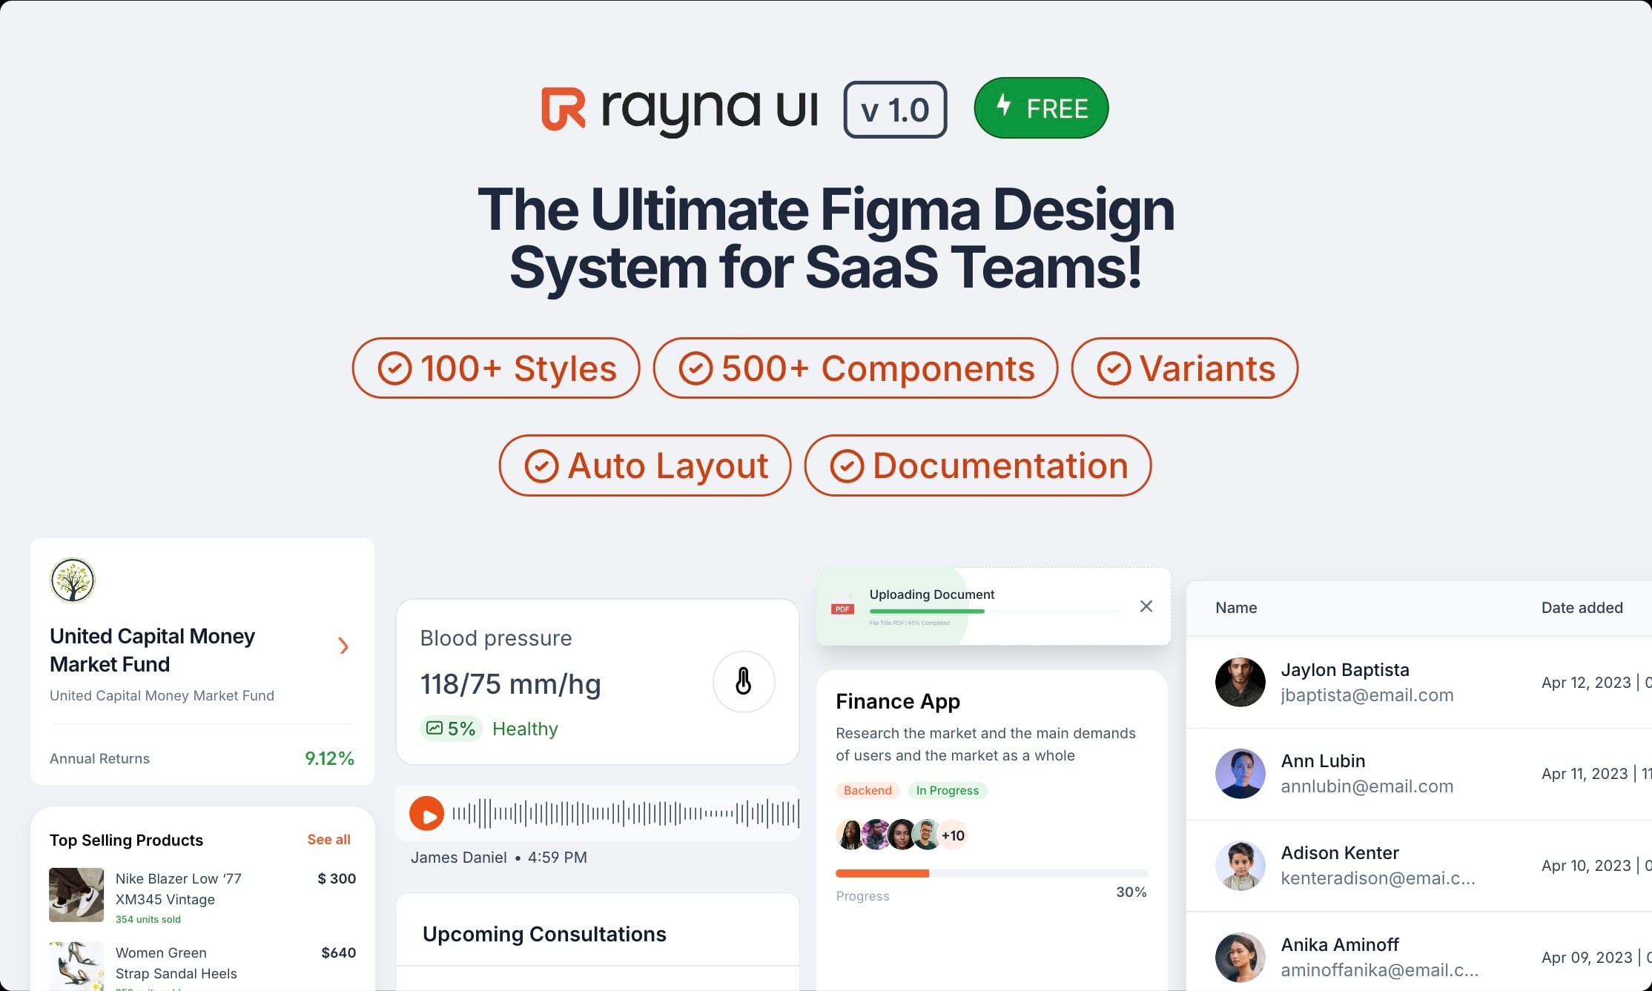
Task: Click the Auto Layout pill
Action: pyautogui.click(x=645, y=465)
